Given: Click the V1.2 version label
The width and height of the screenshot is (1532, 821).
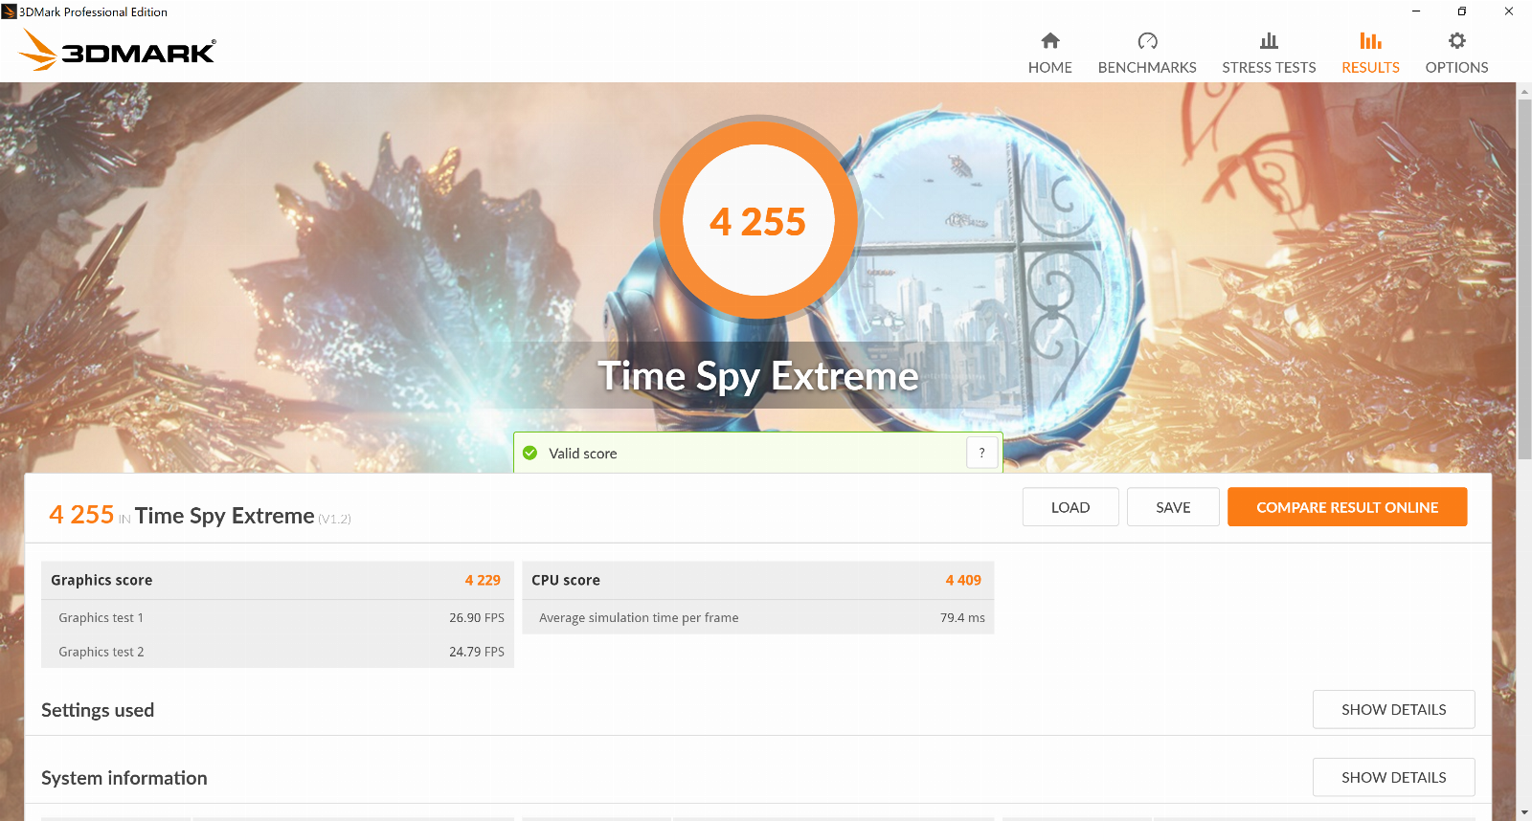Looking at the screenshot, I should point(334,519).
